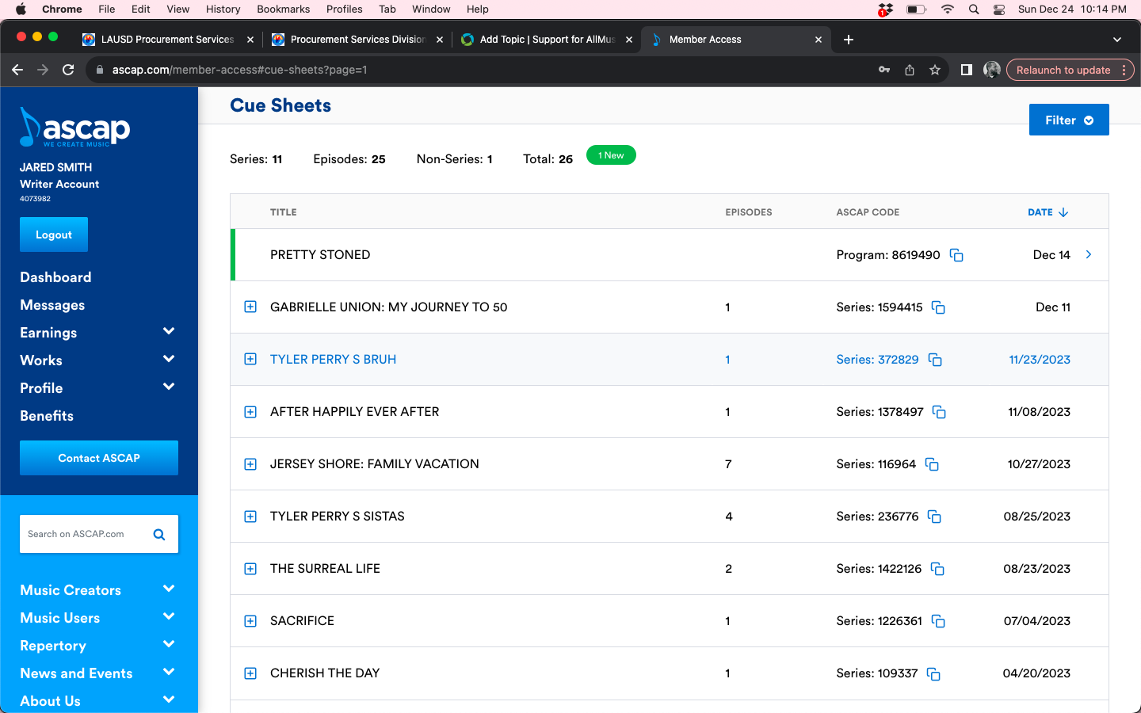Copy series code for Tyler Perry S Bruh

tap(935, 360)
